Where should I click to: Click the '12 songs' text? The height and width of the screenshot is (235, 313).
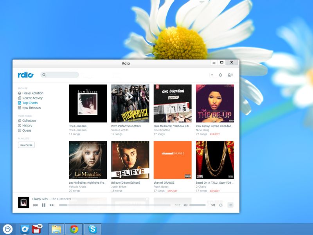tap(117, 134)
